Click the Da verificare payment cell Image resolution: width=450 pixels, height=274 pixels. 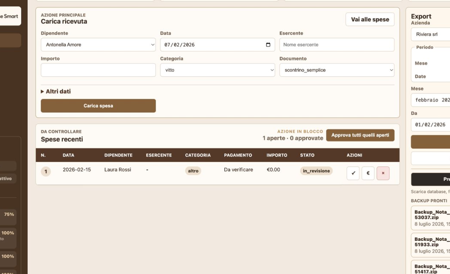239,170
